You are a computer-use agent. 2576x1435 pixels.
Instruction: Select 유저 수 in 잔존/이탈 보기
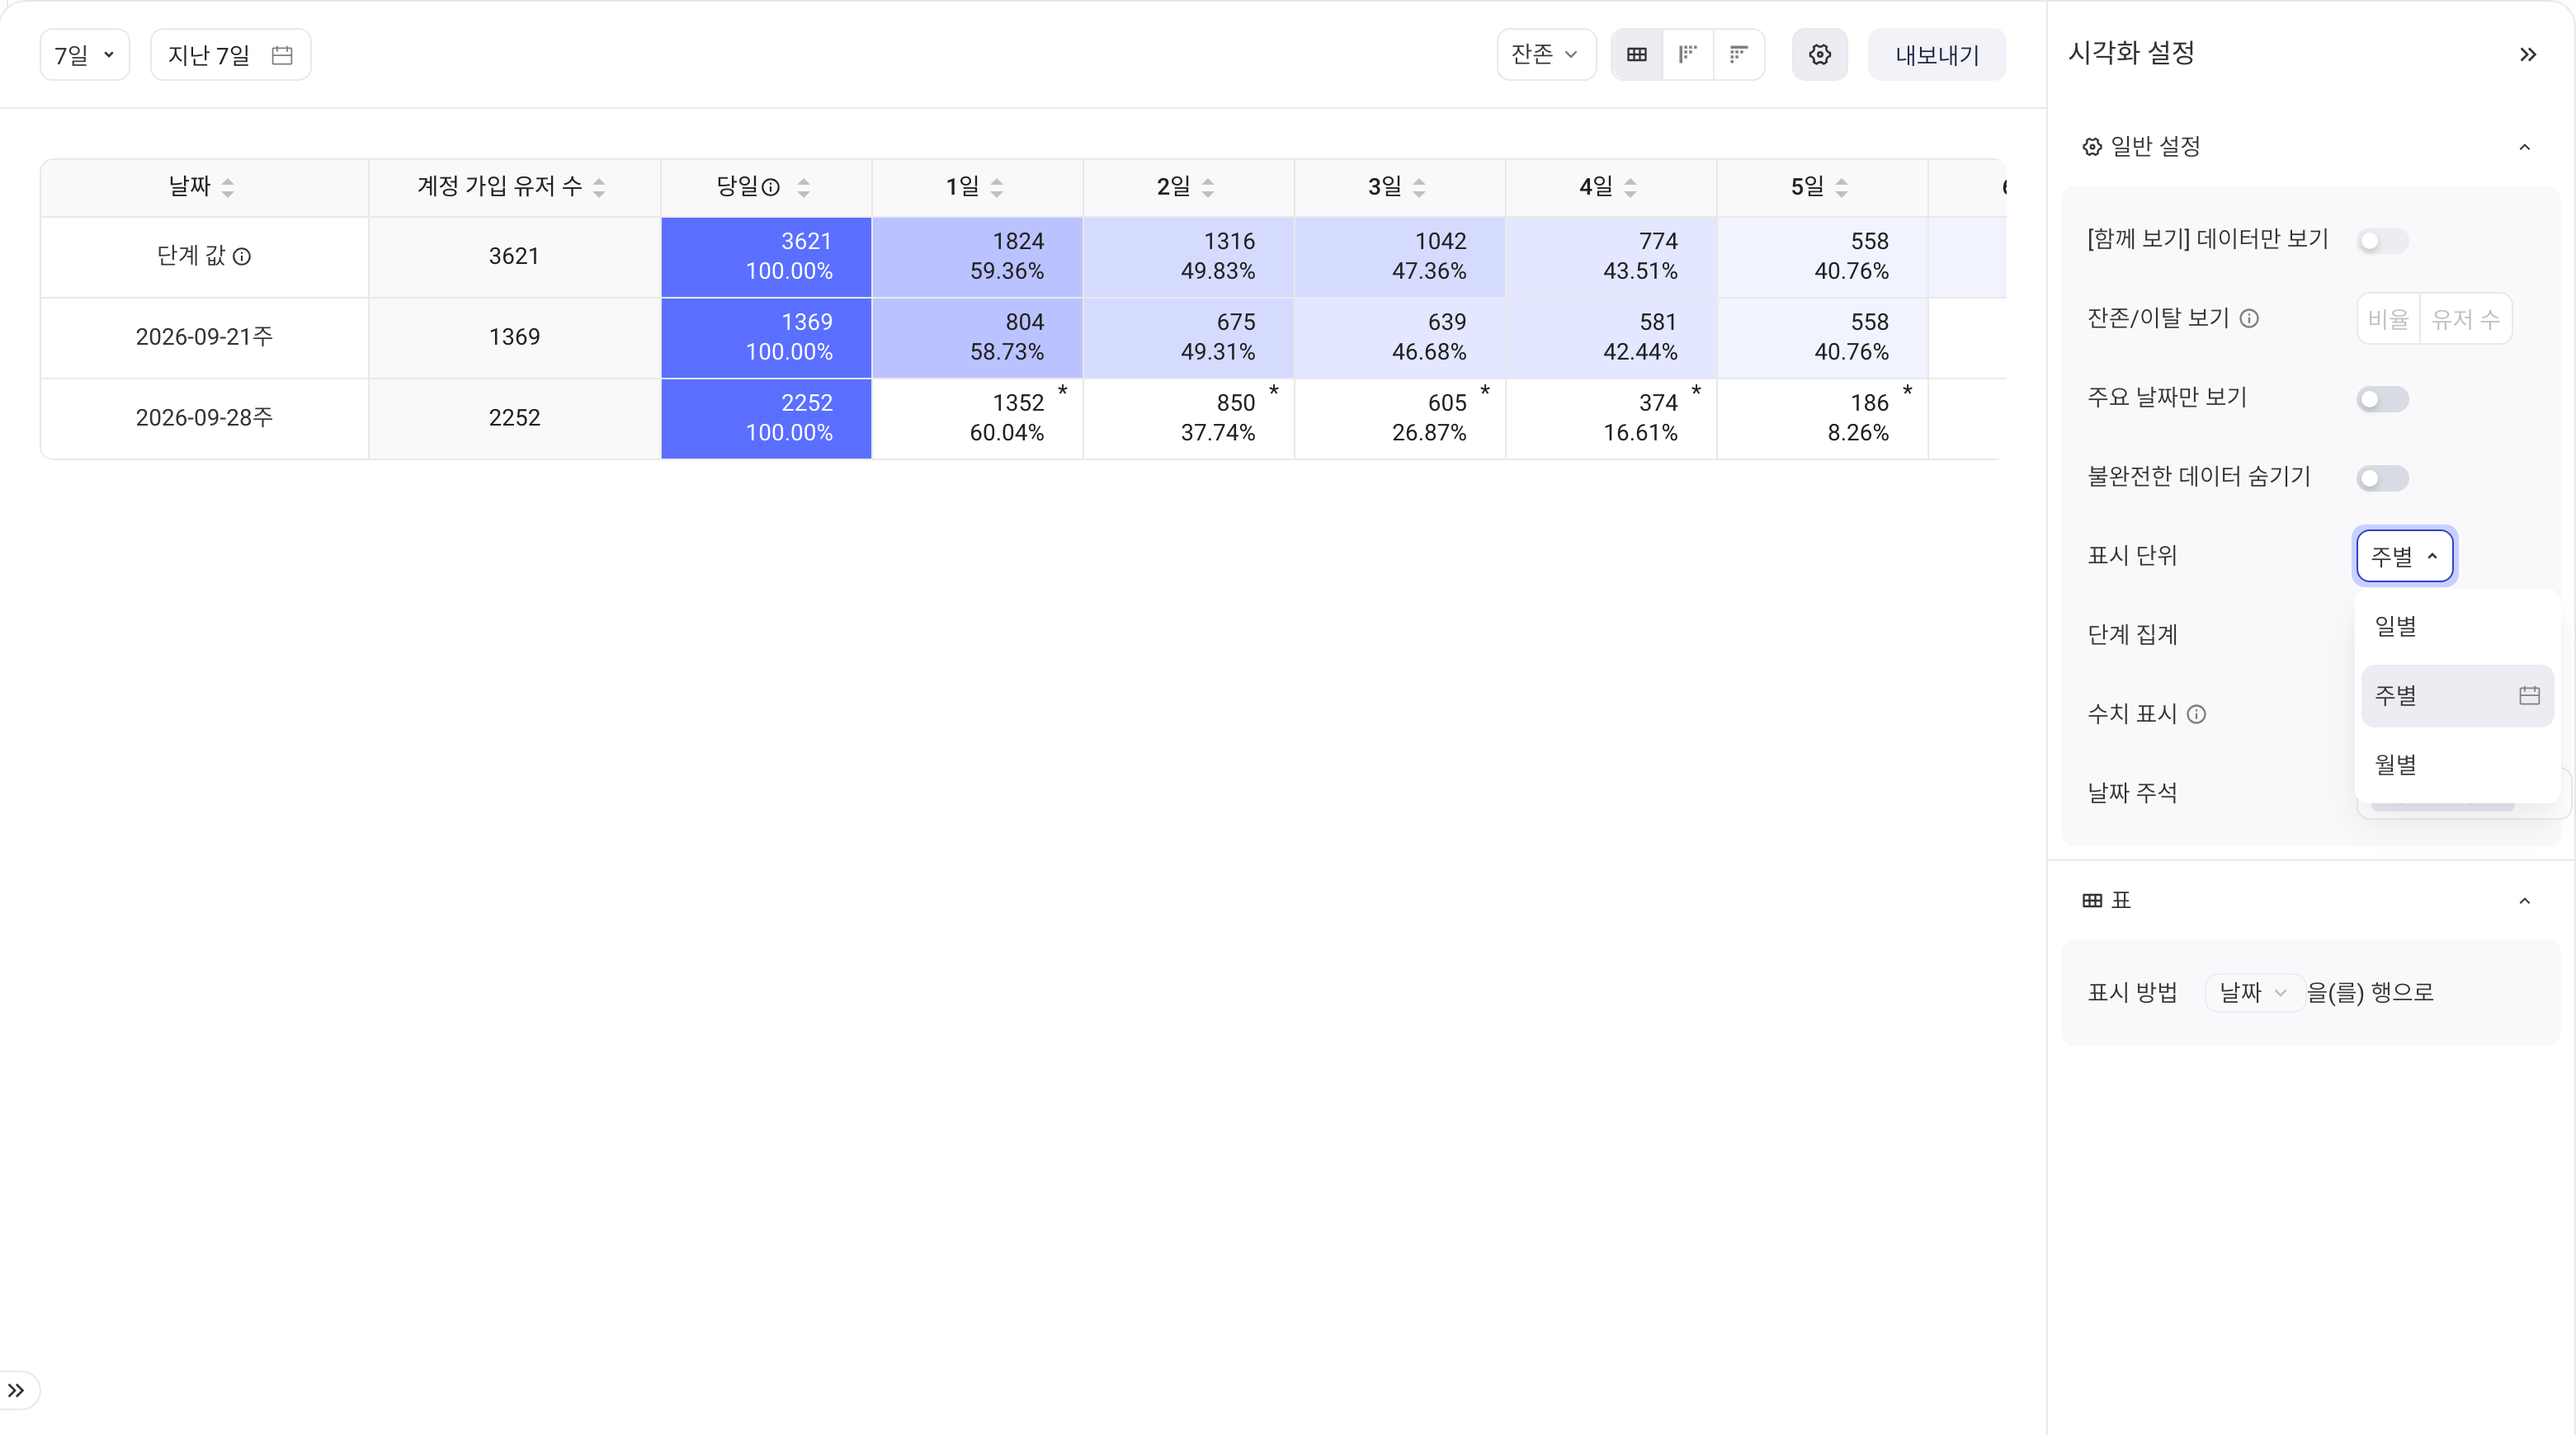point(2465,319)
